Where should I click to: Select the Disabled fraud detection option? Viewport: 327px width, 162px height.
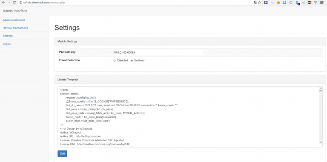coord(114,60)
